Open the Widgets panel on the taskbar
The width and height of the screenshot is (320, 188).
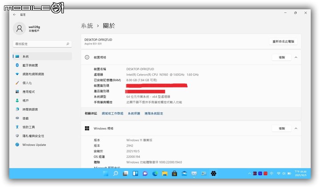coord(135,173)
